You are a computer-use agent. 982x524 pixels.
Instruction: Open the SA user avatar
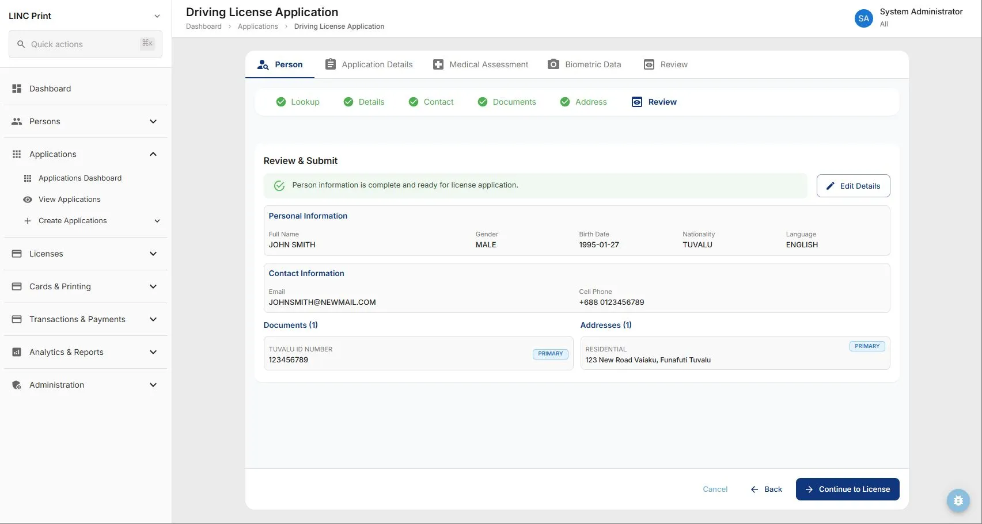coord(863,18)
